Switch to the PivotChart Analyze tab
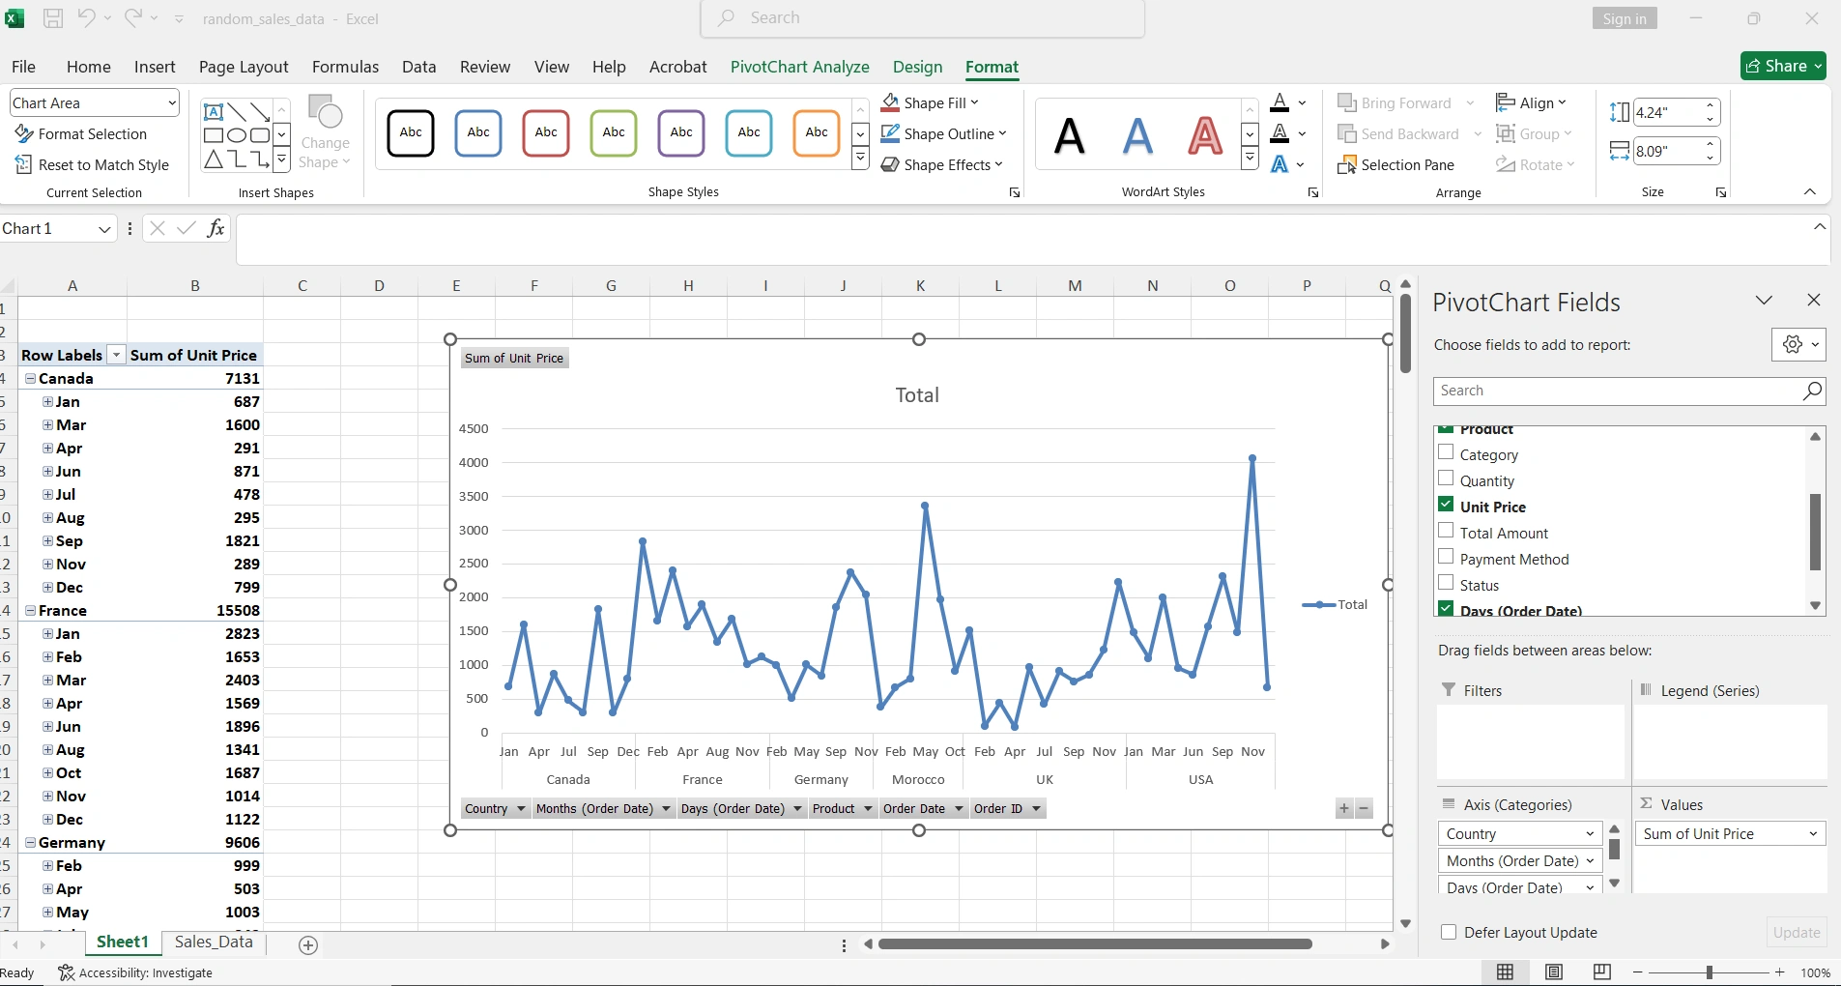The height and width of the screenshot is (986, 1841). (x=800, y=67)
